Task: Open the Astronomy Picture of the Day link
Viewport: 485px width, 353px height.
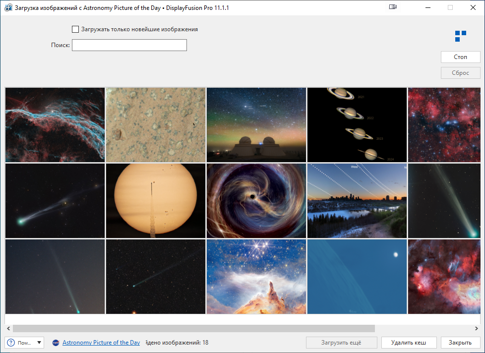Action: point(101,343)
